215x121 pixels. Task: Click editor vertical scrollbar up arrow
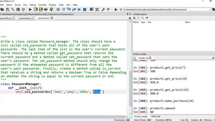click(x=130, y=22)
